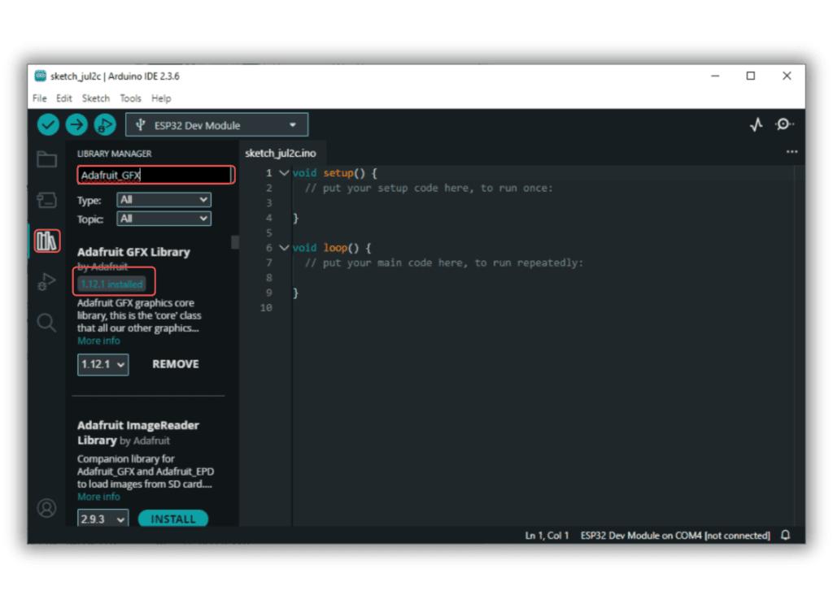Open the Debug sidebar panel
The height and width of the screenshot is (608, 833).
pos(46,281)
